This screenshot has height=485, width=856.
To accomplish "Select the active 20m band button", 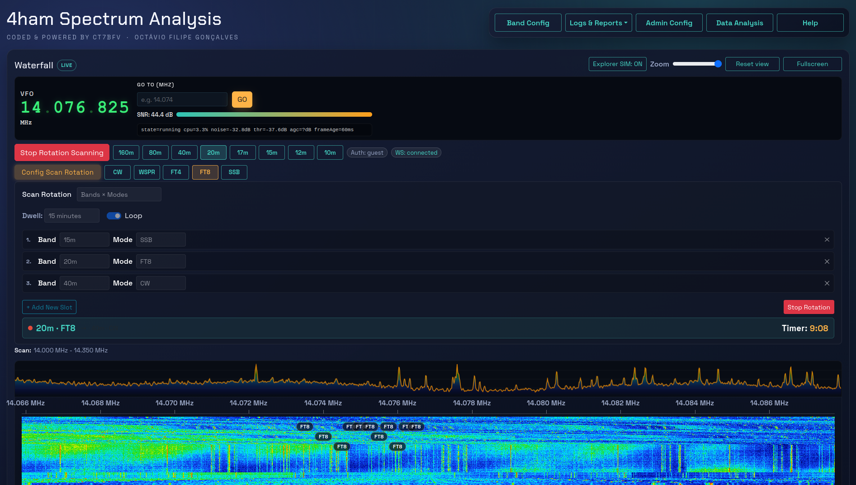I will coord(213,152).
